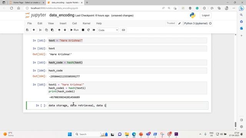Click the sidebar search icon
The width and height of the screenshot is (246, 138).
coord(241,15)
